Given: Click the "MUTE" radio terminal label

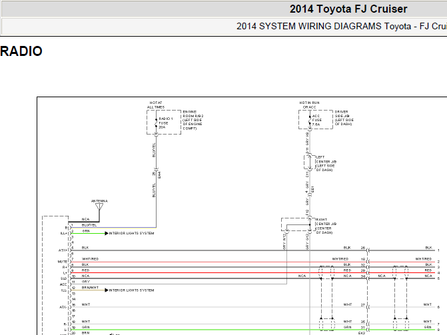Looking at the screenshot, I should coord(63,262).
